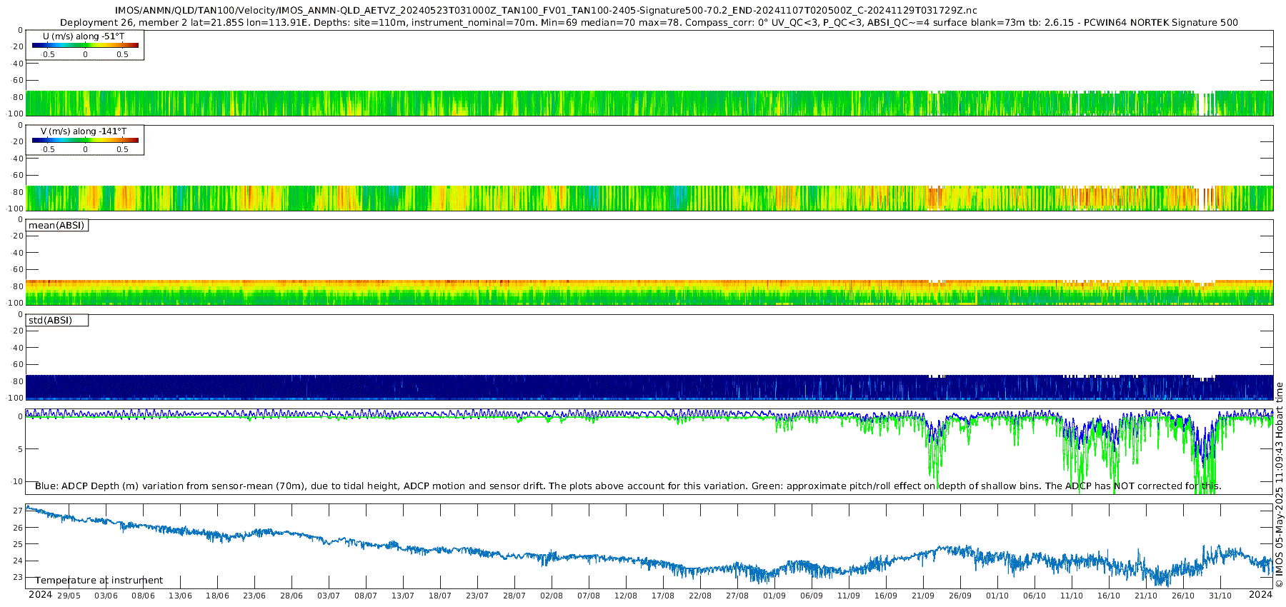Click the file path title text
The image size is (1286, 607).
coord(546,11)
